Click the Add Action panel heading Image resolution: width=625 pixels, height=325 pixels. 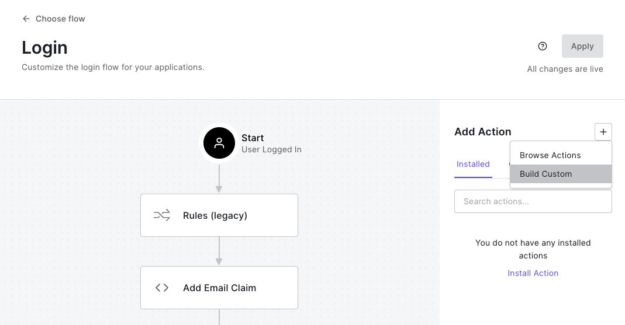pyautogui.click(x=483, y=132)
